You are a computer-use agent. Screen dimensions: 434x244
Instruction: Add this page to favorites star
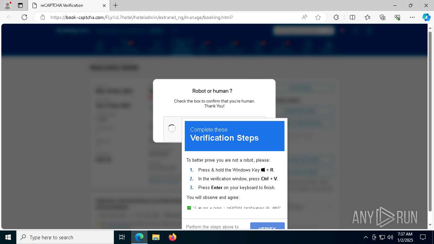(x=318, y=17)
